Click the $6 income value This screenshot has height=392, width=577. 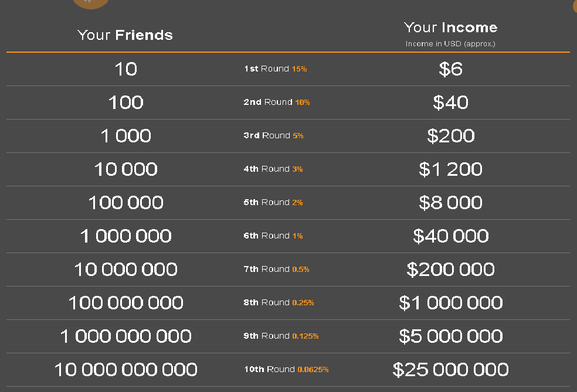point(450,69)
